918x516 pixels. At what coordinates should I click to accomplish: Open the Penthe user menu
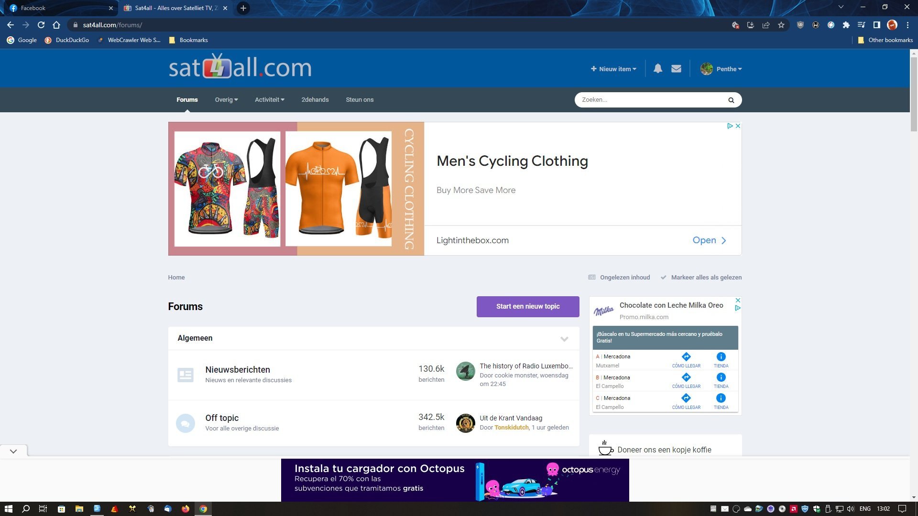pyautogui.click(x=721, y=69)
